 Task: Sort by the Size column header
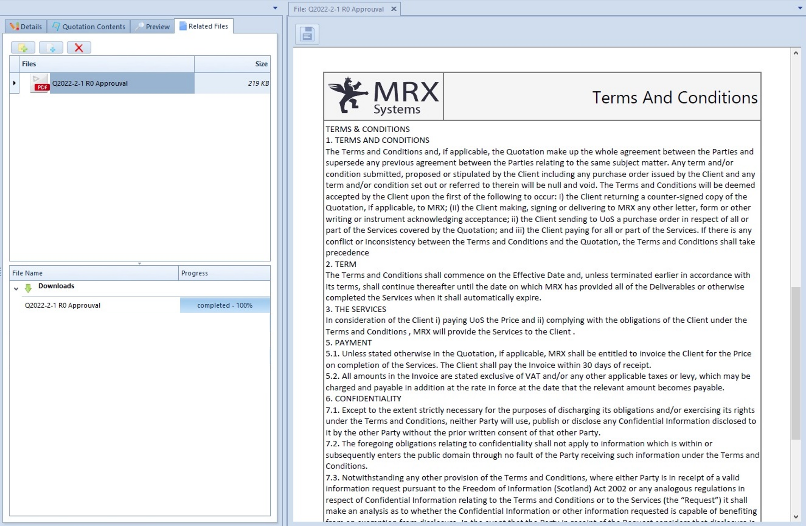232,64
